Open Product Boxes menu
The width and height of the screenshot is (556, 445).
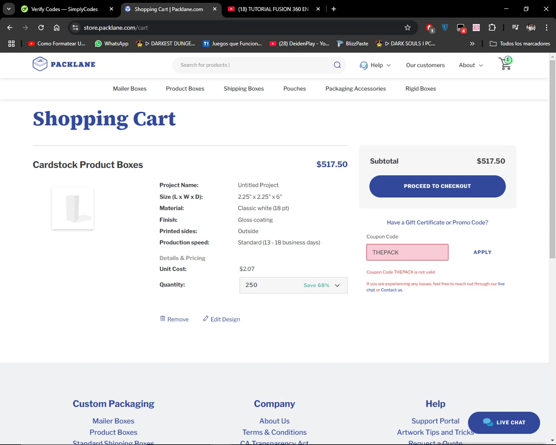[x=185, y=89]
